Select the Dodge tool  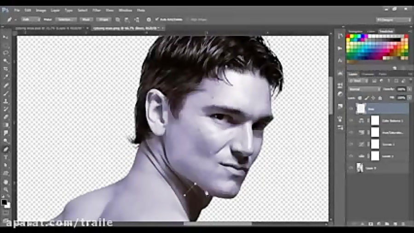pos(6,141)
